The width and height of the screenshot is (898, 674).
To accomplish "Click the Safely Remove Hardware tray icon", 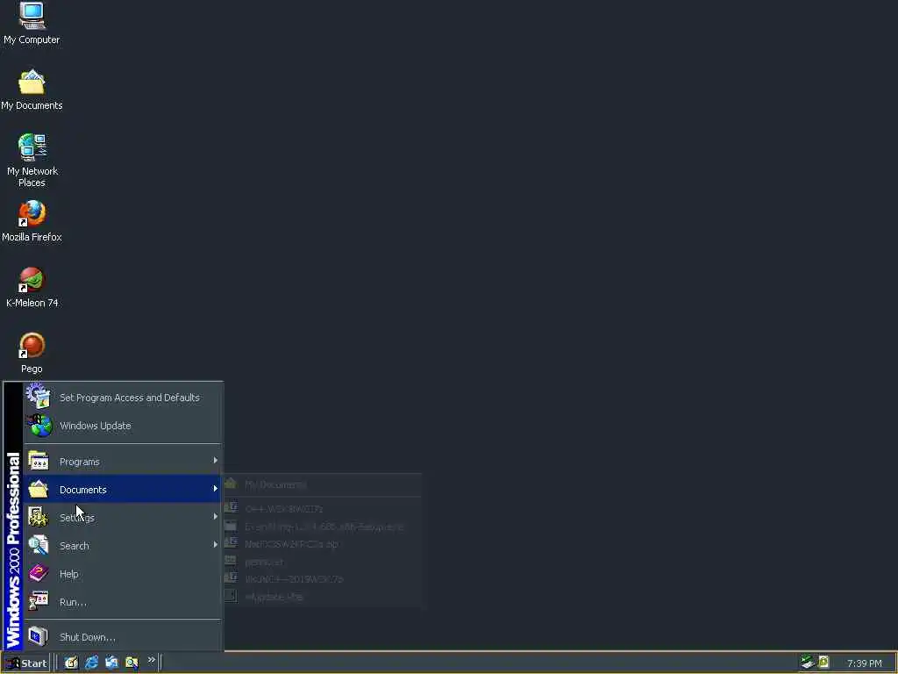I will pos(807,662).
